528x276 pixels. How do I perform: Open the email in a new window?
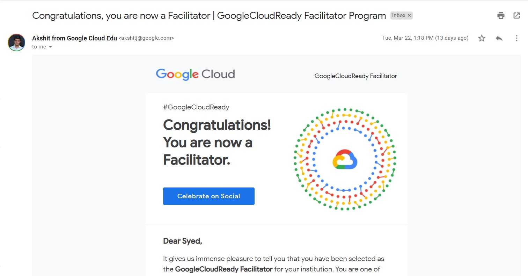(x=516, y=15)
